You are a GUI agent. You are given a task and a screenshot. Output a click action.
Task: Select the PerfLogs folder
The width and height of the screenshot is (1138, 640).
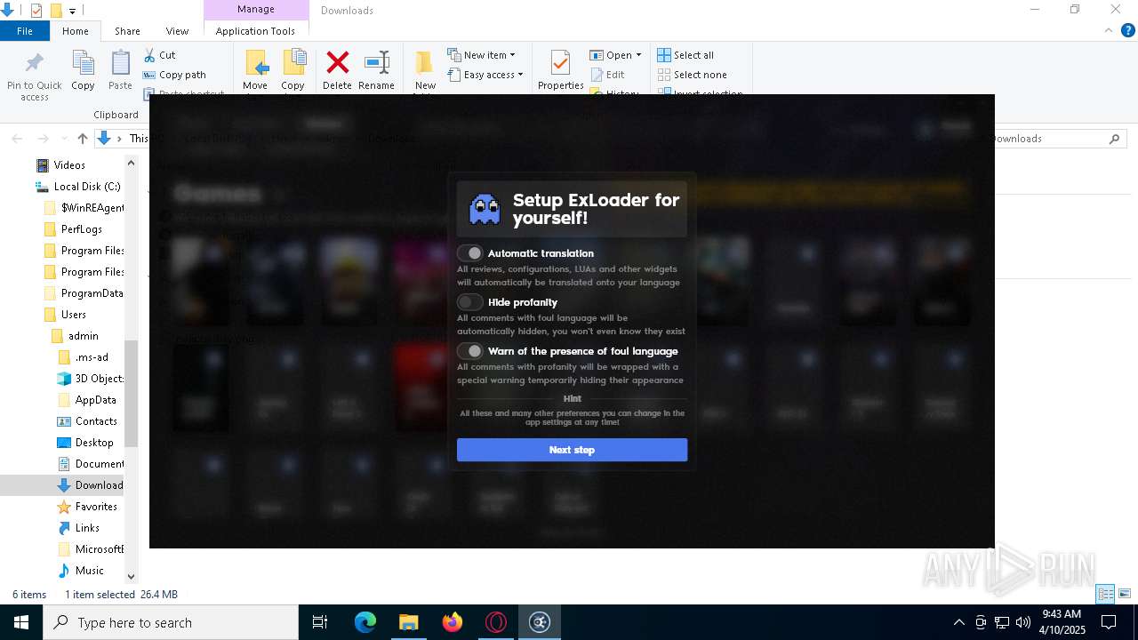[82, 229]
